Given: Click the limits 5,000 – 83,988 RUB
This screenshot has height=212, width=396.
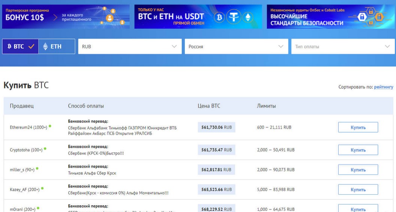Looking at the screenshot, I should coord(276,189).
